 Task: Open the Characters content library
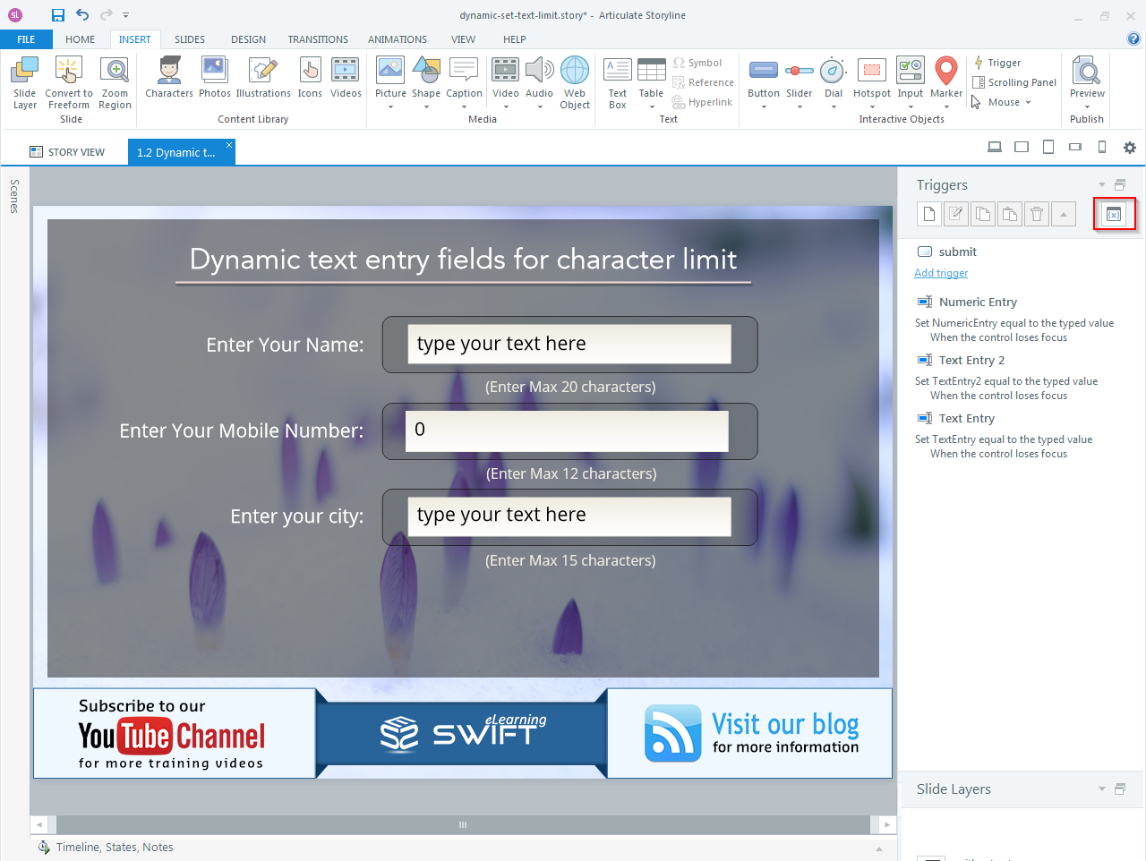tap(169, 79)
